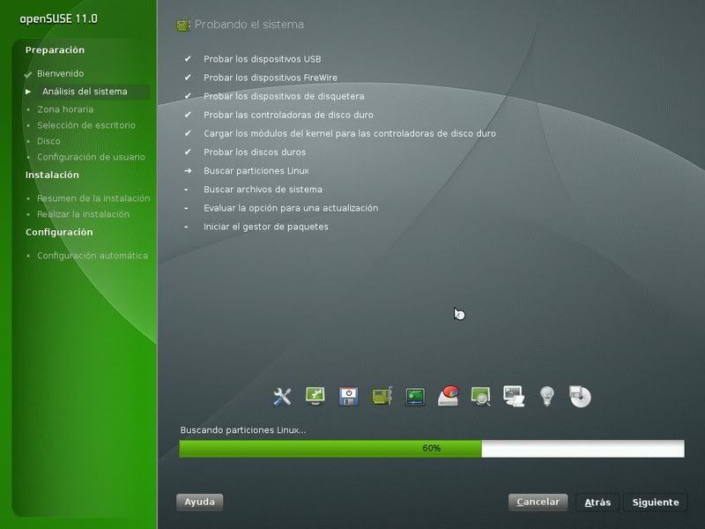Click checkmark beside Probar los dispositivos de disquetera
The height and width of the screenshot is (529, 705).
[188, 96]
